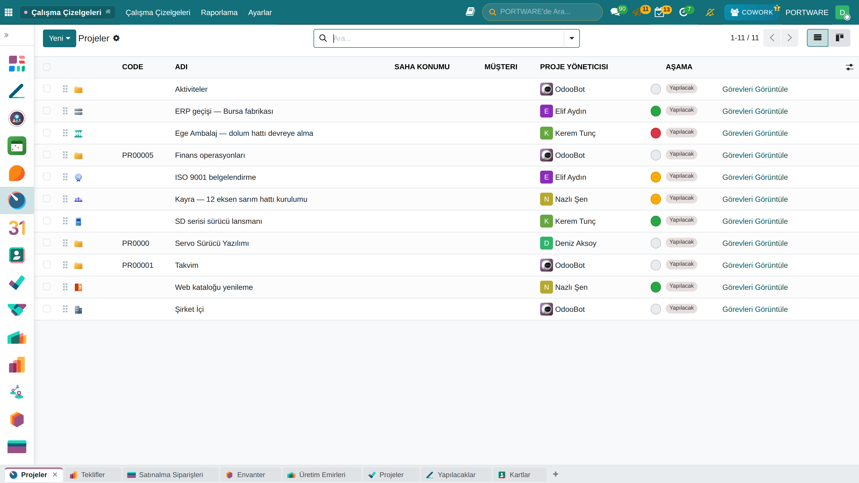
Task: Select all projects checkbox in header
Action: [47, 67]
